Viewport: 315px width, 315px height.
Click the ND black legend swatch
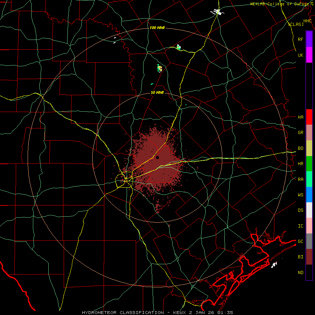(309, 272)
